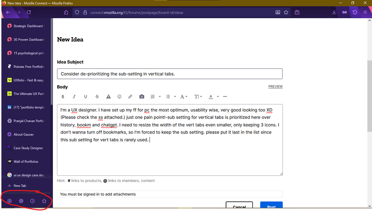Switch to the 'Wall of Portfolios' tab
Viewport: 372px width, 211px height.
(26, 162)
